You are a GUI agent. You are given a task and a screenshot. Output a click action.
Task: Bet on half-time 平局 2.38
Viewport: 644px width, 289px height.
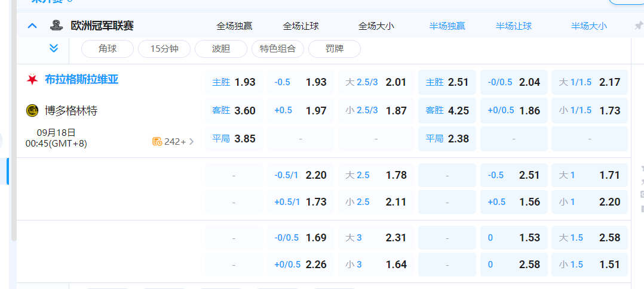[x=447, y=139]
